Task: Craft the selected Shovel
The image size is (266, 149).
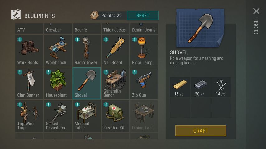Action: pyautogui.click(x=201, y=131)
